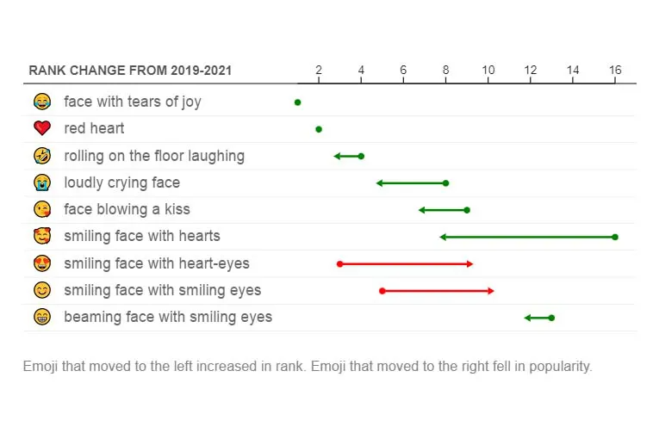The image size is (659, 439).
Task: Click the beaming face emoji icon
Action: pyautogui.click(x=41, y=317)
